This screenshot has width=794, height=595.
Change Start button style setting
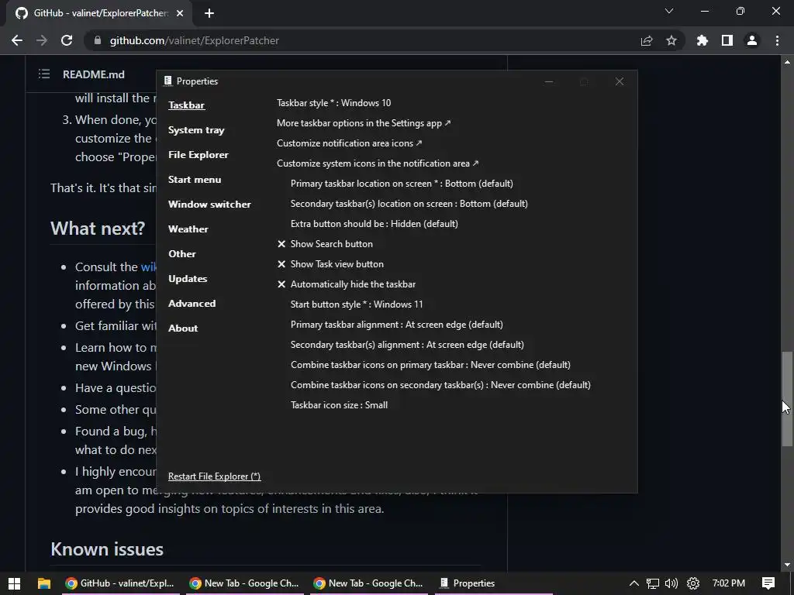pyautogui.click(x=357, y=304)
